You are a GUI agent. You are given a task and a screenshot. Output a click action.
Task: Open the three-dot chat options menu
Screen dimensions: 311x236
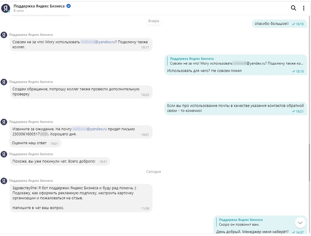click(304, 8)
